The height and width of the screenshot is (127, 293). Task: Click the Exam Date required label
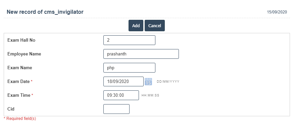pyautogui.click(x=20, y=82)
